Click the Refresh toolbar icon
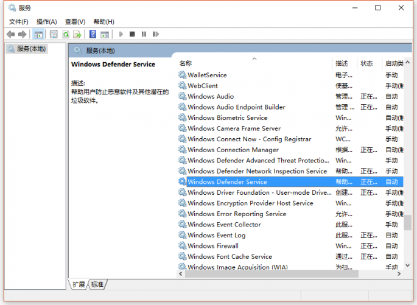The image size is (417, 305). [x=66, y=34]
